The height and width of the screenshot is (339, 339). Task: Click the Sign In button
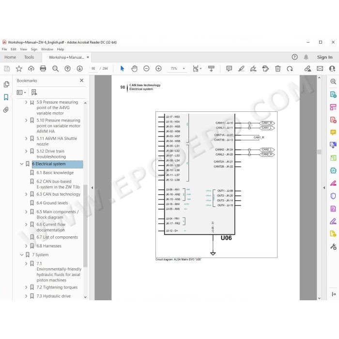click(324, 57)
